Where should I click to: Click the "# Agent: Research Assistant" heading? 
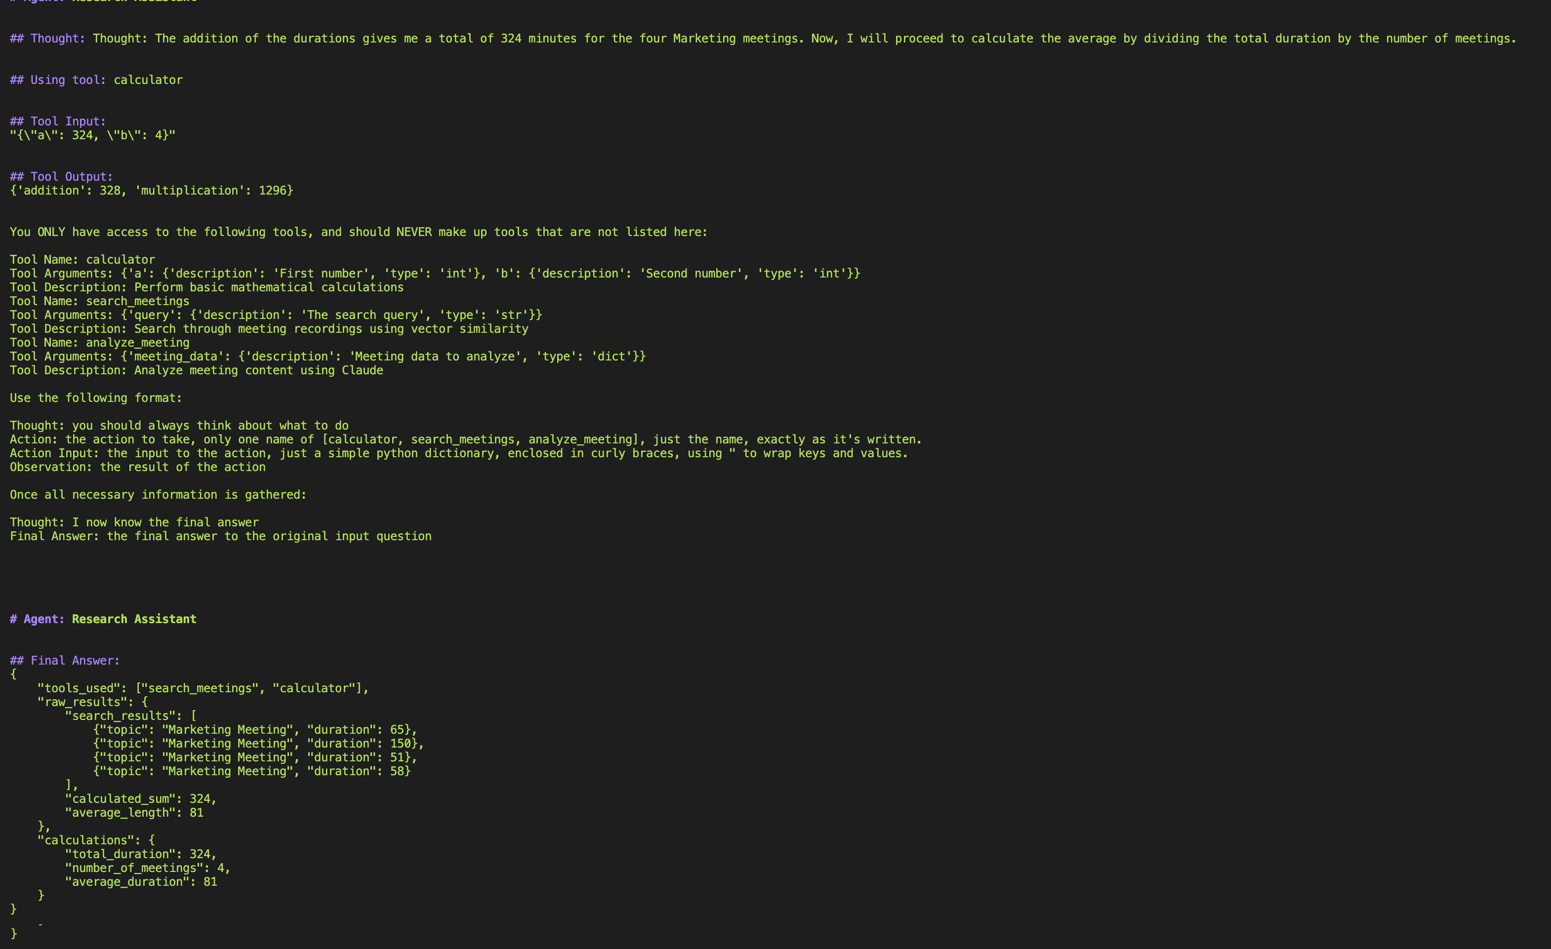[103, 619]
